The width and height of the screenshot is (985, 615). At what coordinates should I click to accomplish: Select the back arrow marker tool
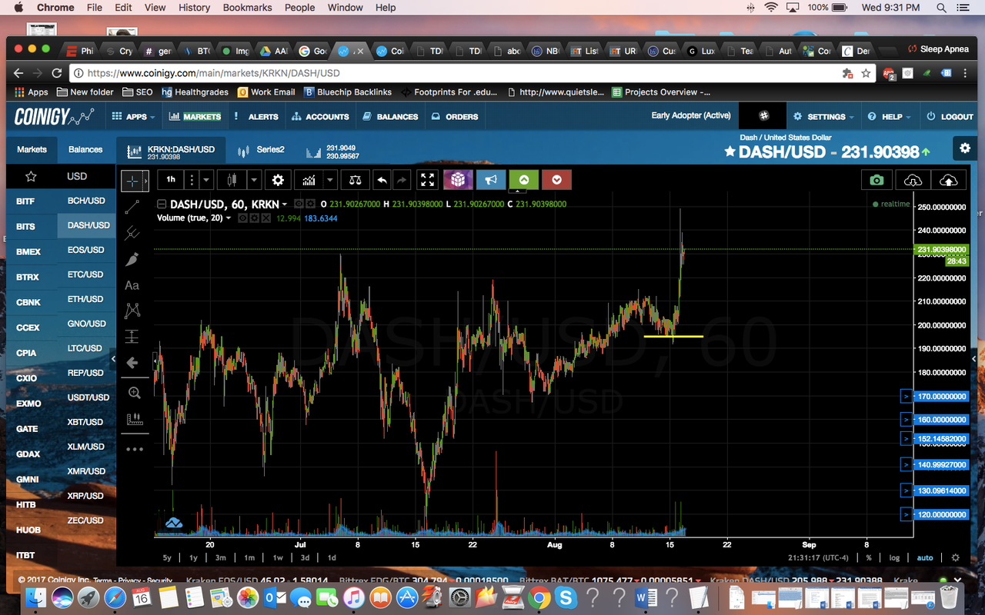click(132, 362)
